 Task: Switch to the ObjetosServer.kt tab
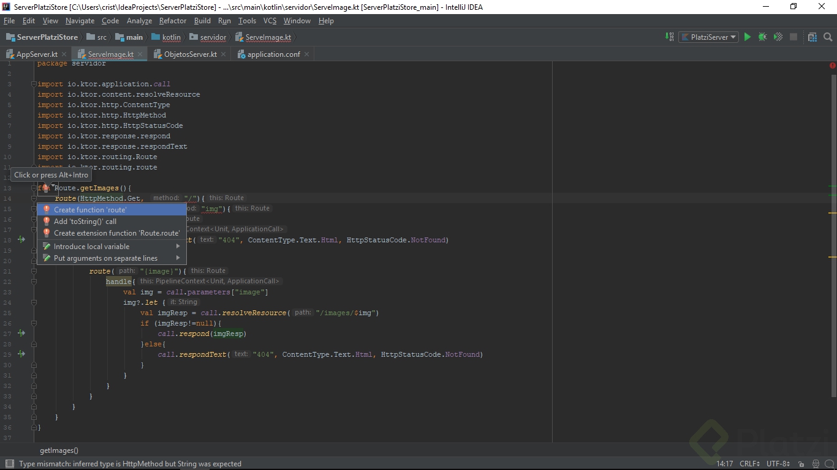point(190,54)
